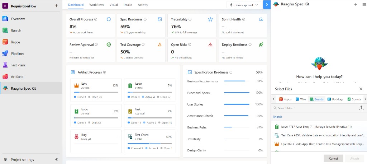This screenshot has height=164, width=367.
Task: Select Issue #767 Manage Tenants file
Action: click(319, 127)
